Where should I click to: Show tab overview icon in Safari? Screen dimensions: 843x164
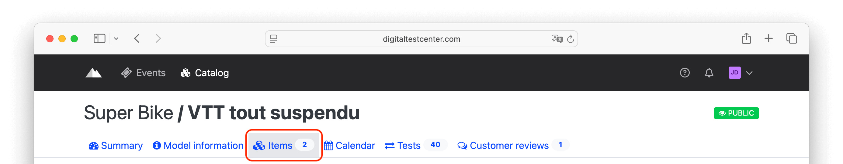pyautogui.click(x=791, y=38)
